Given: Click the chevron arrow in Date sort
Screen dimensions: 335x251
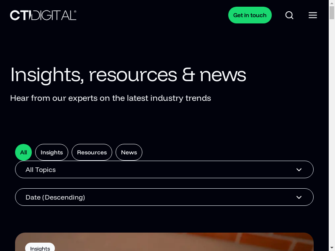Looking at the screenshot, I should point(299,197).
